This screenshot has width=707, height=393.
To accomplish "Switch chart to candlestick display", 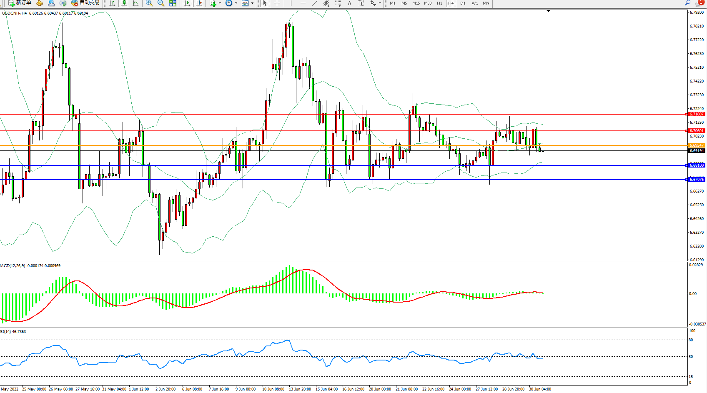I will (124, 3).
